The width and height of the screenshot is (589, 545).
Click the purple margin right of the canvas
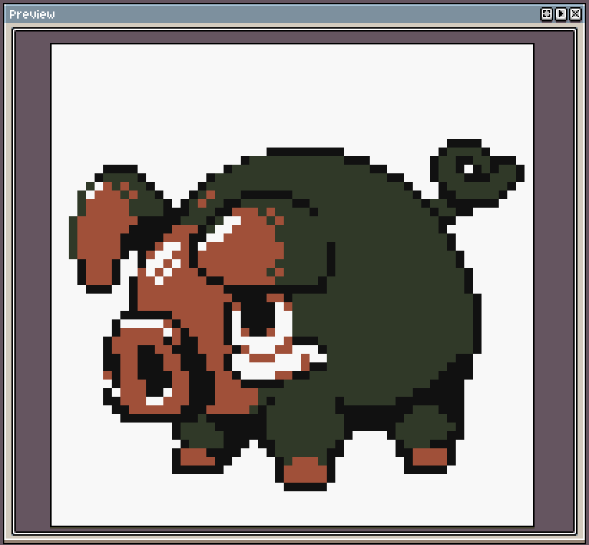[554, 286]
